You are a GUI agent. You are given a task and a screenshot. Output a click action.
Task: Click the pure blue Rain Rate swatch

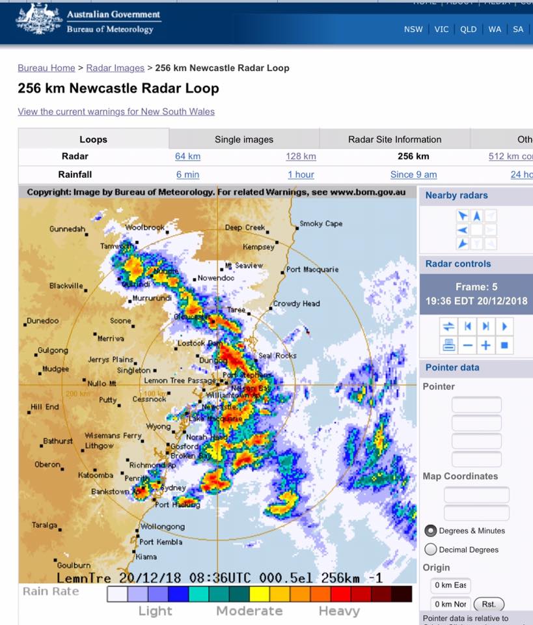[x=178, y=594]
